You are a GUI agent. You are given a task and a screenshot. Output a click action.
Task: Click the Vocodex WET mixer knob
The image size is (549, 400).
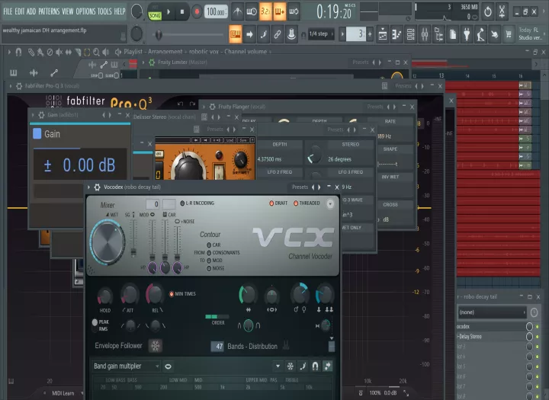pos(108,242)
